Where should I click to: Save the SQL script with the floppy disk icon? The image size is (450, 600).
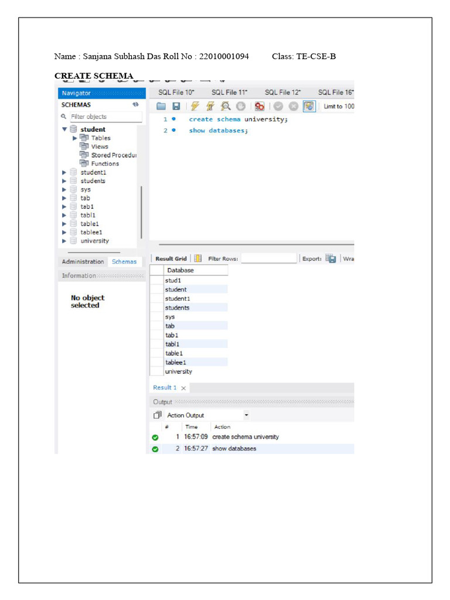(x=176, y=107)
